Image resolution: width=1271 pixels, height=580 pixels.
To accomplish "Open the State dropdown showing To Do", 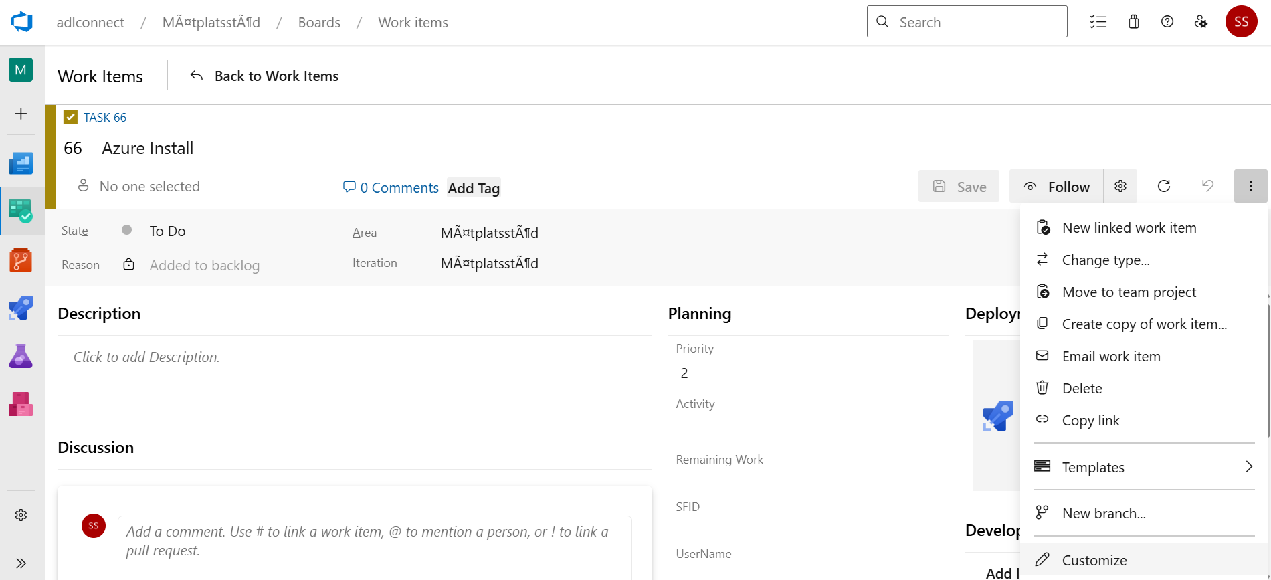I will [167, 231].
